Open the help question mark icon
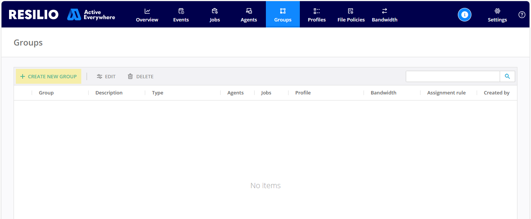This screenshot has height=219, width=531. coord(522,15)
